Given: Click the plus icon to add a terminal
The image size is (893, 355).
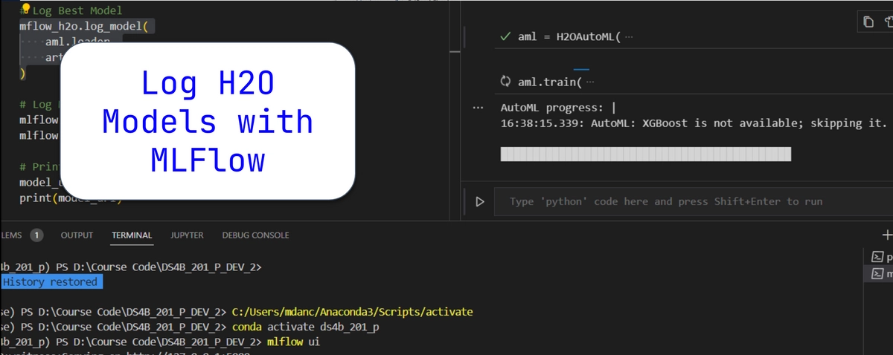Looking at the screenshot, I should [x=887, y=235].
